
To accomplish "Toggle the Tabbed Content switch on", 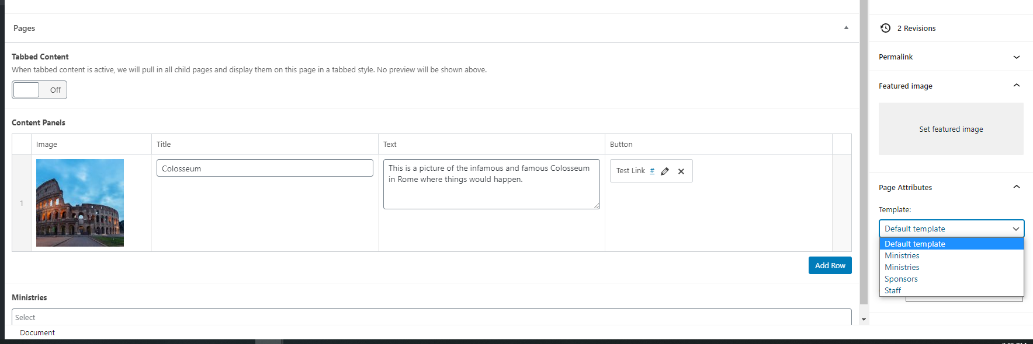I will pos(39,90).
